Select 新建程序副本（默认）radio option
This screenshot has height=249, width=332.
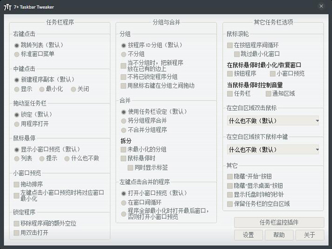pos(17,80)
